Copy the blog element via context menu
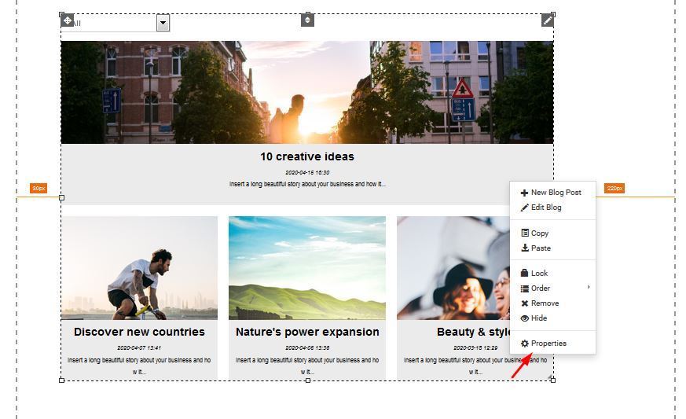This screenshot has width=686, height=419. click(x=539, y=233)
